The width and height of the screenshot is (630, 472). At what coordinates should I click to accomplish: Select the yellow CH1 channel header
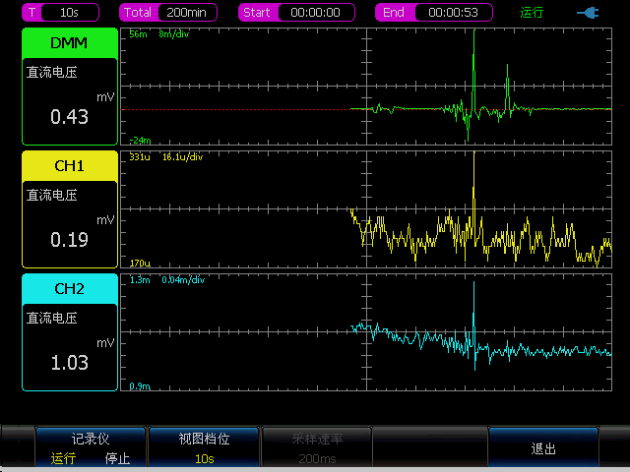(x=69, y=165)
